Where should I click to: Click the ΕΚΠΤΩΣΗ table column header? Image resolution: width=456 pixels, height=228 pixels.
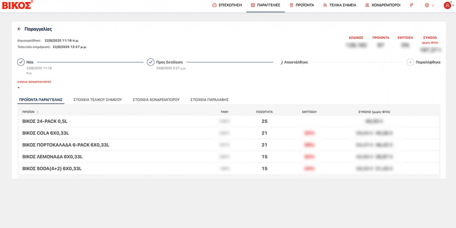point(309,112)
